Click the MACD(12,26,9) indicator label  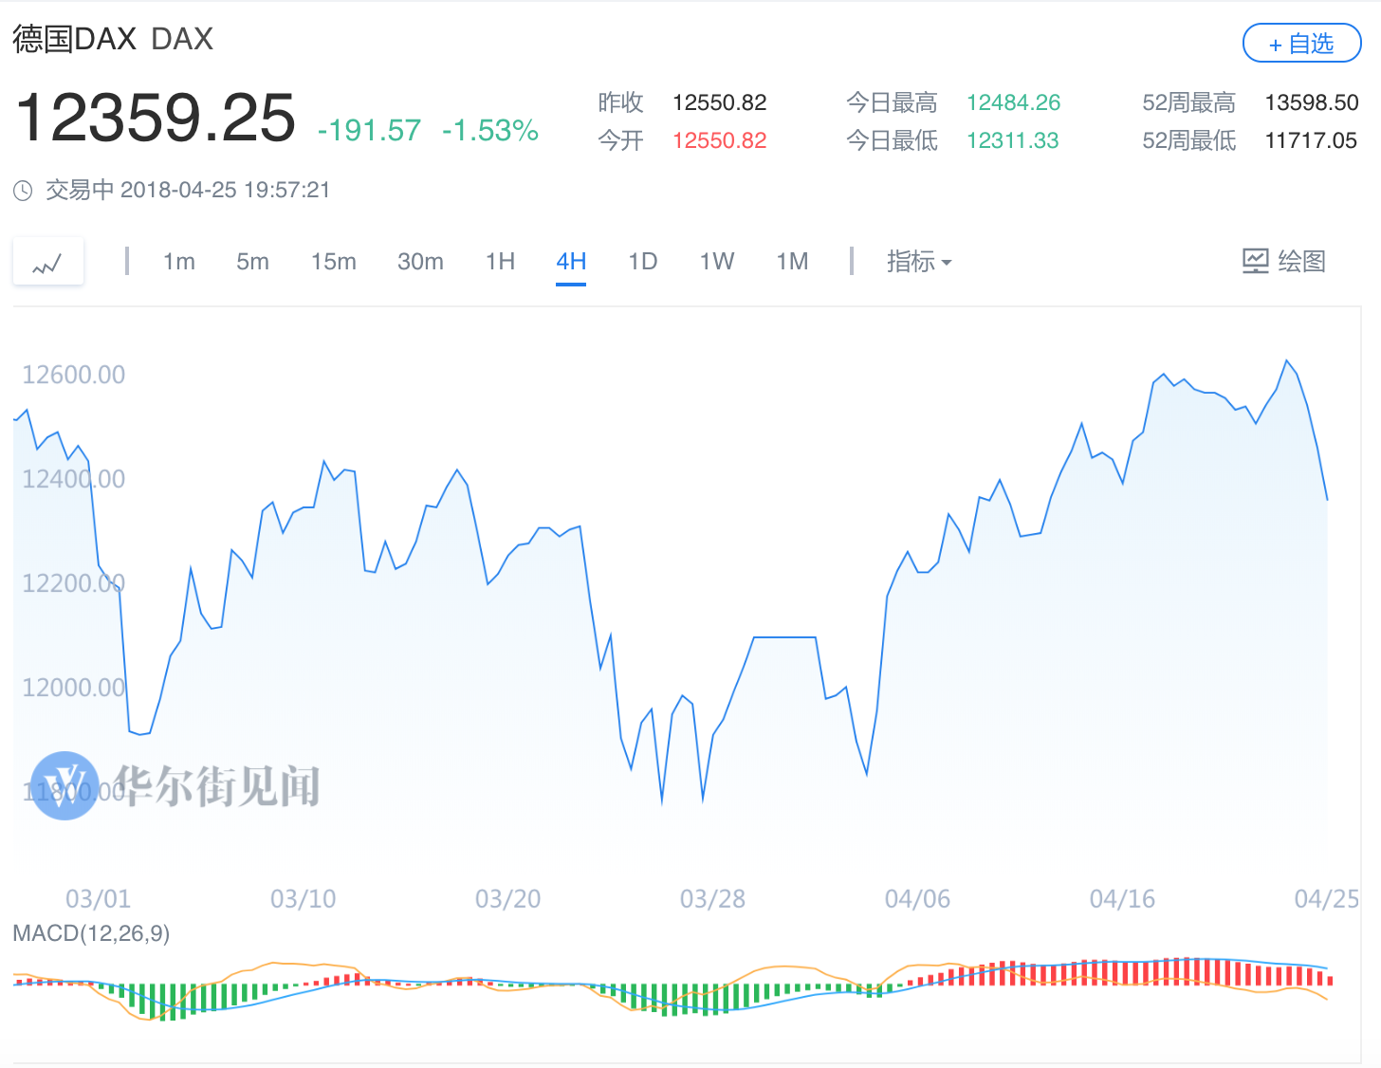point(91,933)
